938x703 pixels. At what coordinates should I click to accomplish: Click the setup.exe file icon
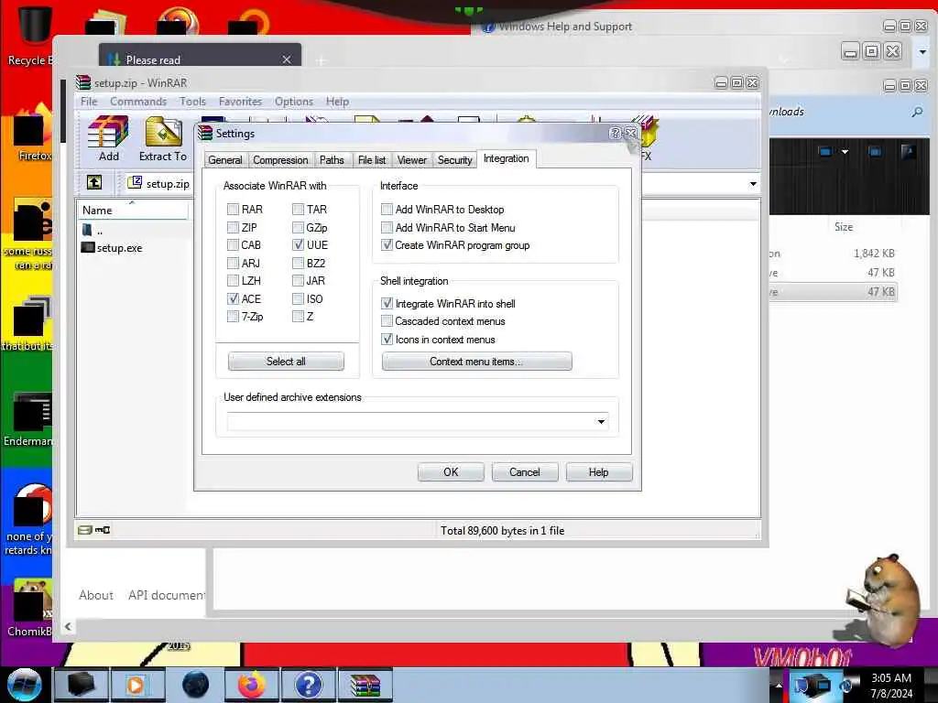[88, 247]
